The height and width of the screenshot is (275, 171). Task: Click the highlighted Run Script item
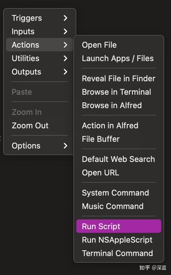[118, 226]
